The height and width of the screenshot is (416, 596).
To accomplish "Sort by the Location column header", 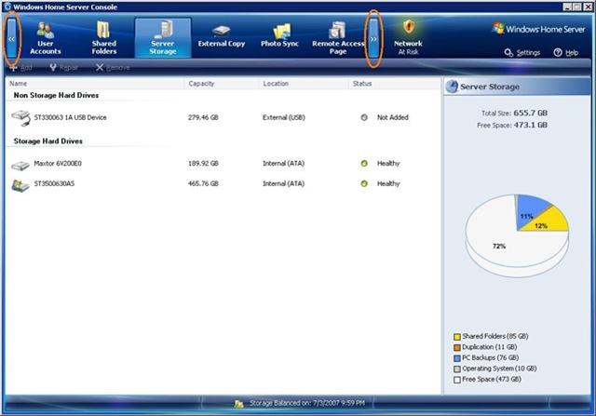I will pos(304,84).
